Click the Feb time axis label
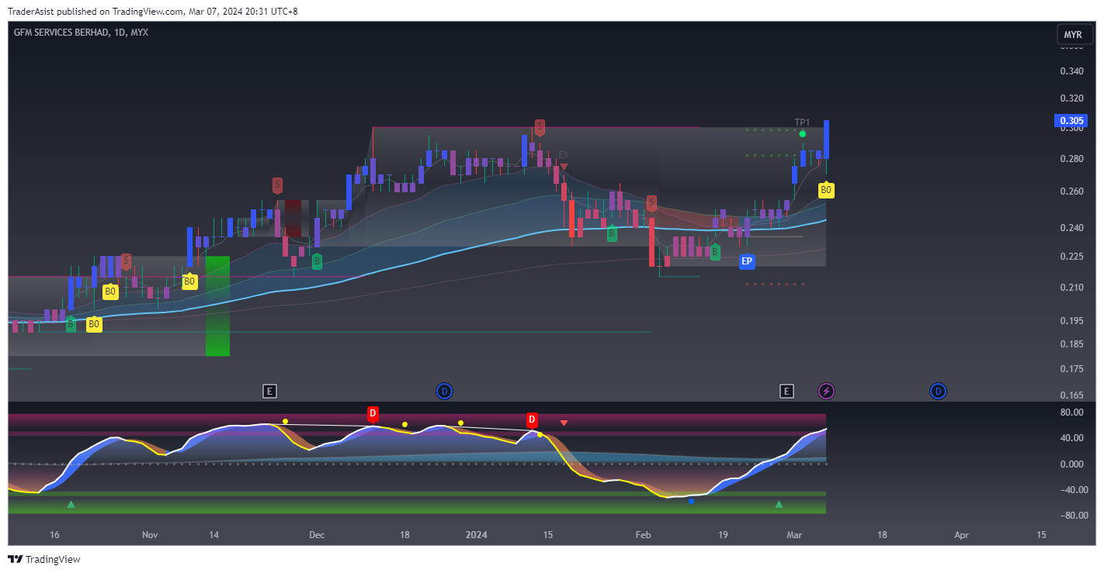Image resolution: width=1104 pixels, height=573 pixels. [643, 535]
